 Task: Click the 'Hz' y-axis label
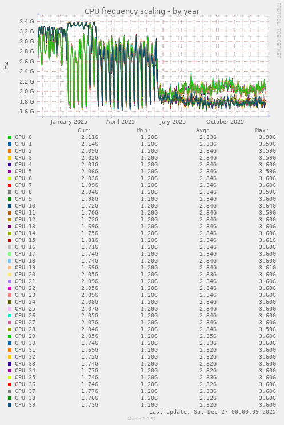(6, 66)
